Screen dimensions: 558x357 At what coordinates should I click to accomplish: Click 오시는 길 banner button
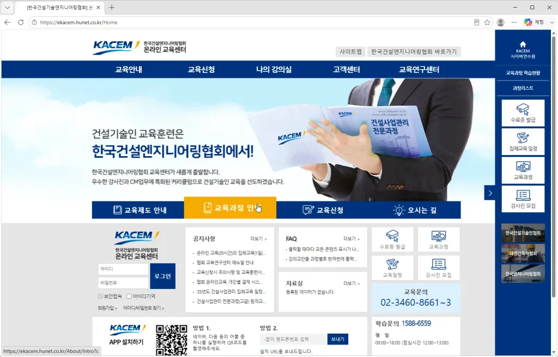click(414, 210)
